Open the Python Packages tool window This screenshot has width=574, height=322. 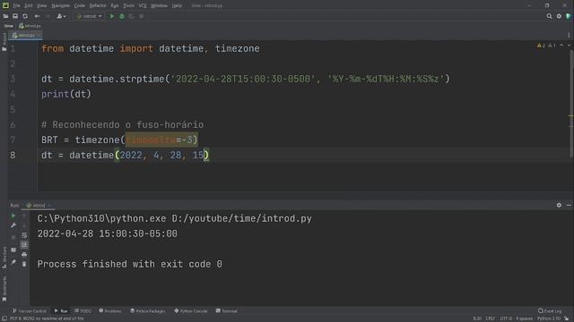148,311
